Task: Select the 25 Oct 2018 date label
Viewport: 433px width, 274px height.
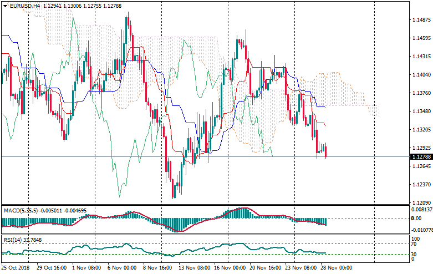Action: coord(16,267)
